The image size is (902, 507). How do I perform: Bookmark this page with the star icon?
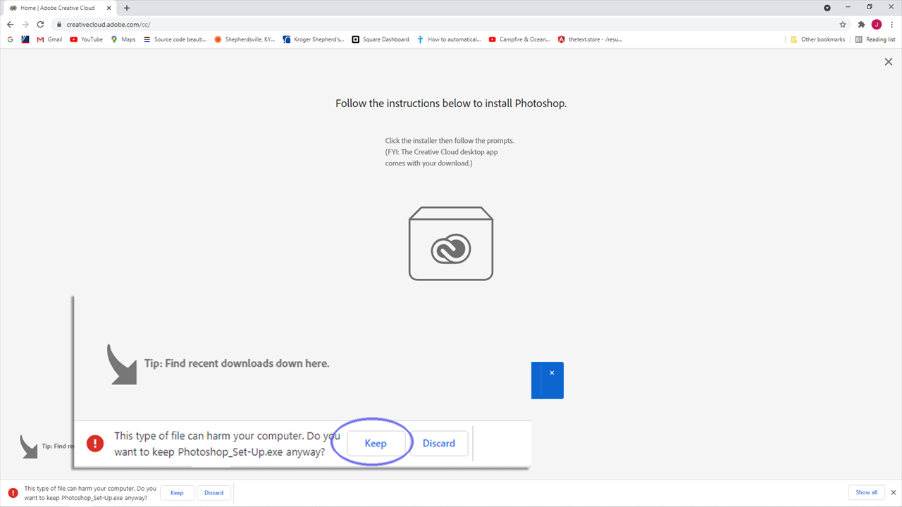(x=843, y=24)
